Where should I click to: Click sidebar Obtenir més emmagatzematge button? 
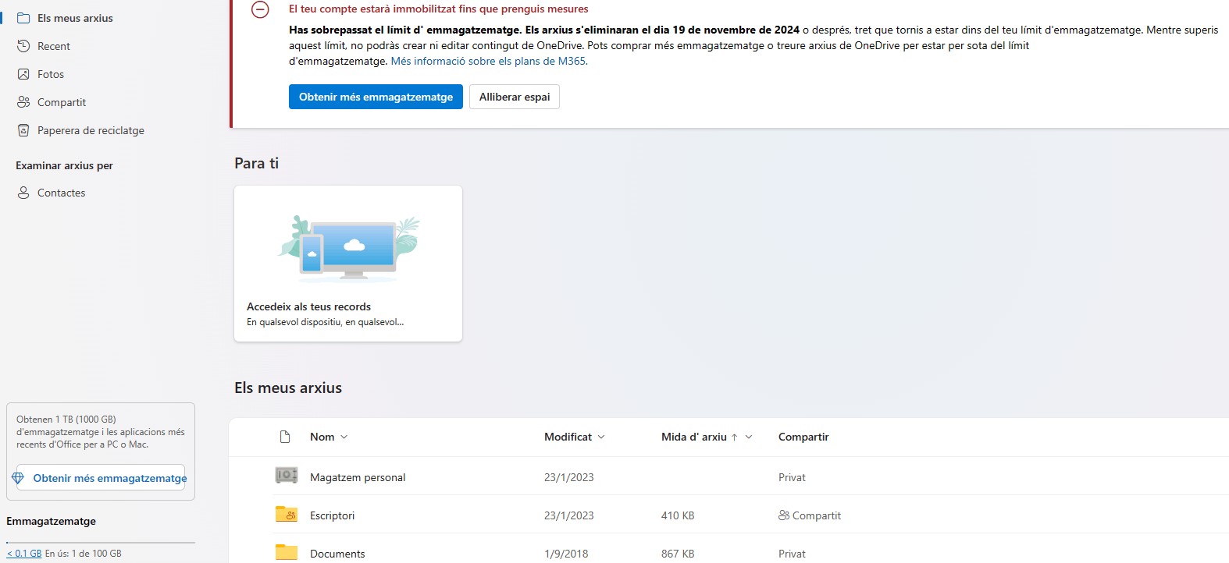click(101, 478)
